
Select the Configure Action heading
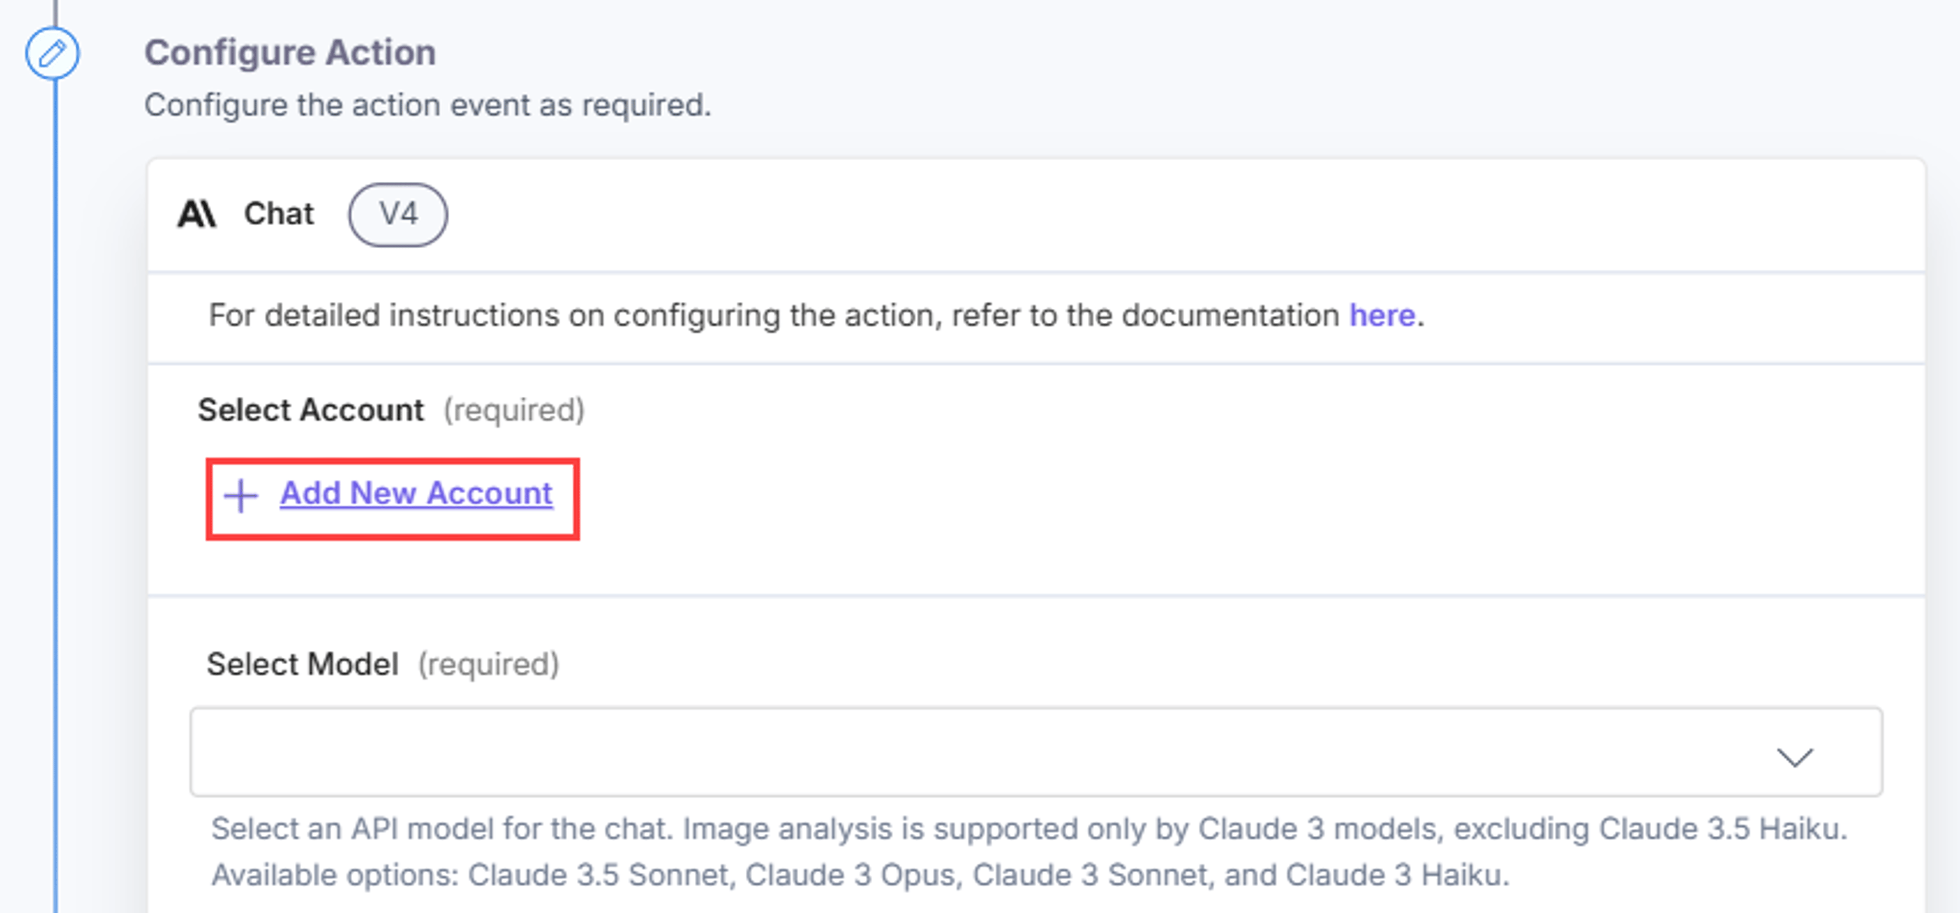click(x=290, y=53)
